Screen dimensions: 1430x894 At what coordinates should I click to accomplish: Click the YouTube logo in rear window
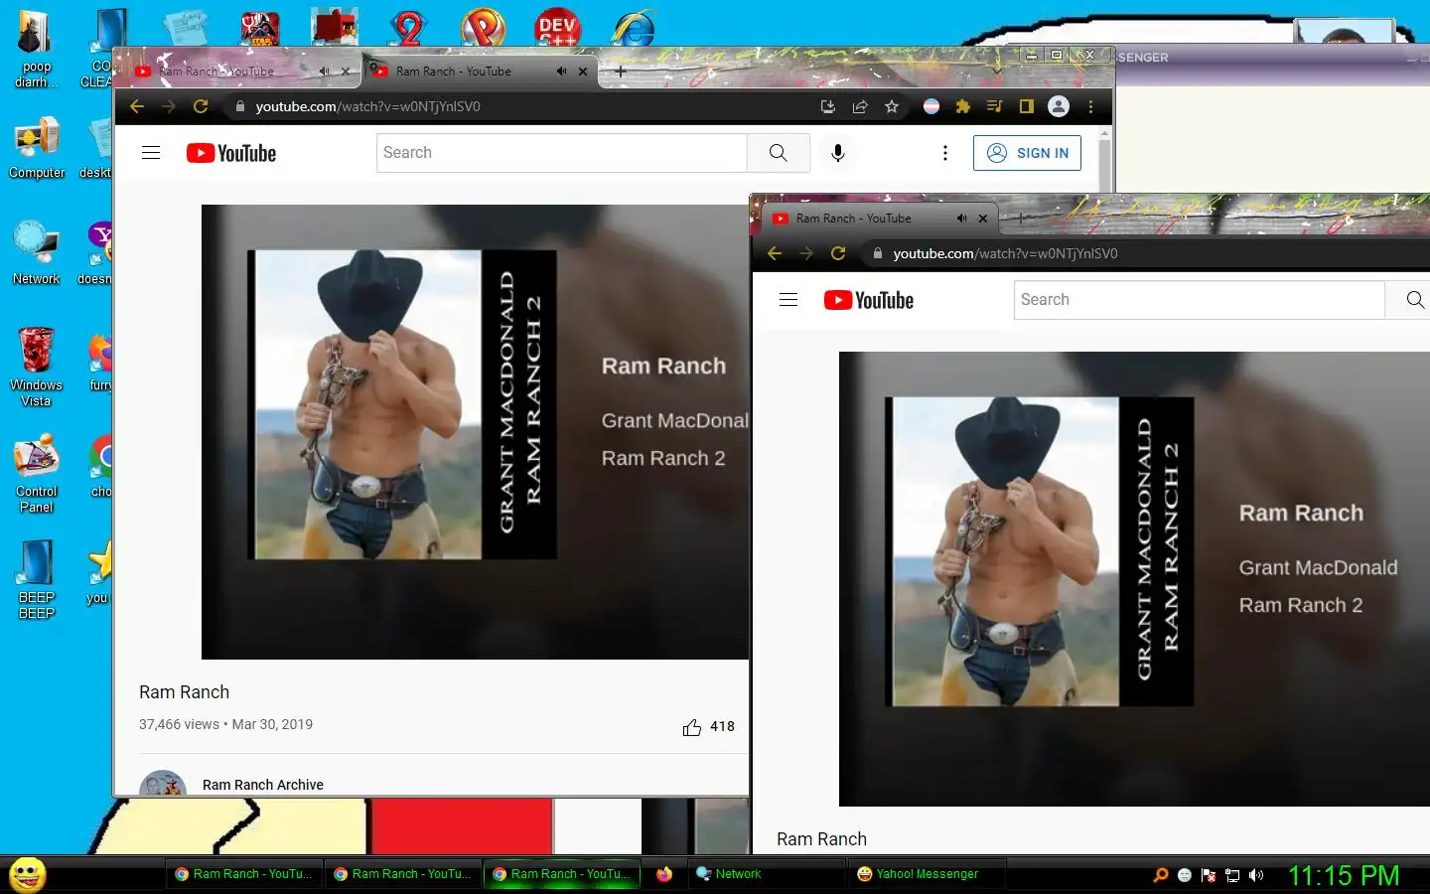231,153
